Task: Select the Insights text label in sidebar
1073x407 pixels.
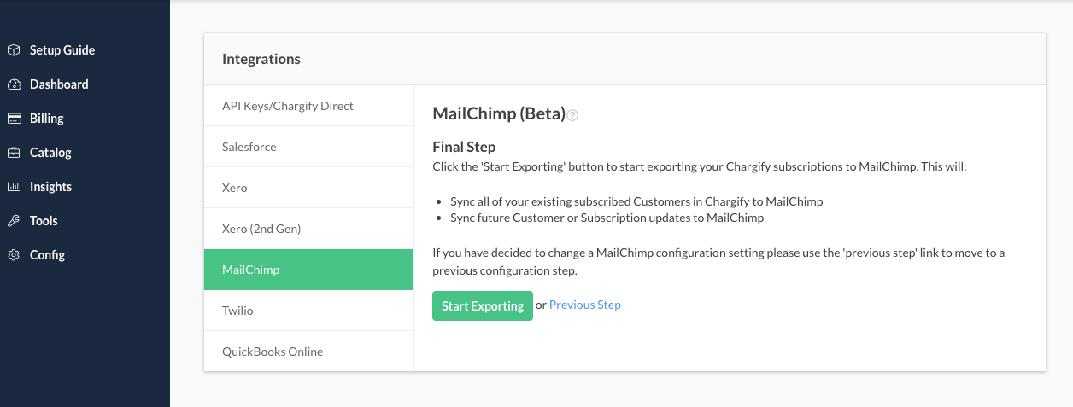Action: (x=50, y=187)
